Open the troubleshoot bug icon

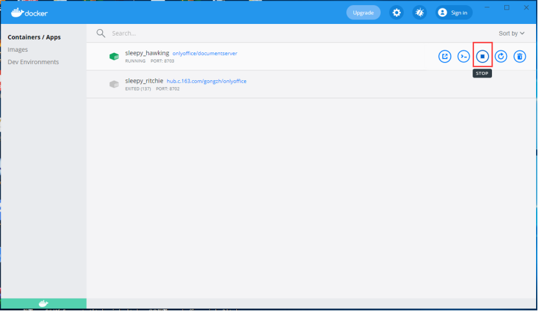(420, 12)
